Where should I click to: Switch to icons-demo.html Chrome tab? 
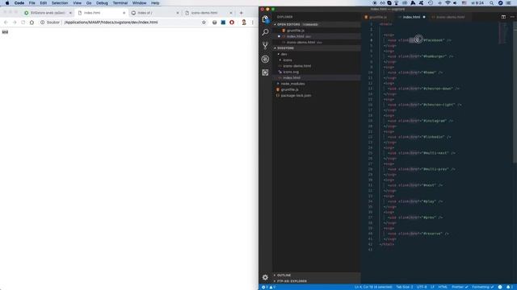[x=208, y=13]
